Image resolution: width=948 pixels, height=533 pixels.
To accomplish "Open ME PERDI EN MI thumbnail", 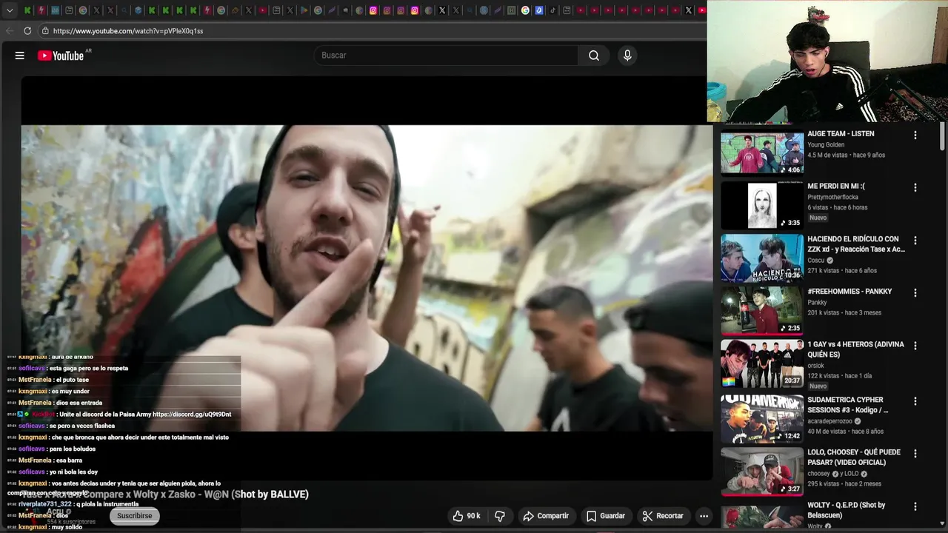I will pos(762,205).
